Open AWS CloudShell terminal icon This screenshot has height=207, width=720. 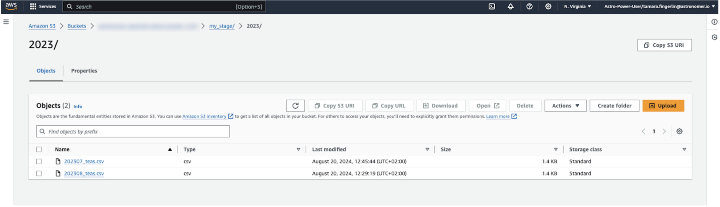[x=492, y=6]
